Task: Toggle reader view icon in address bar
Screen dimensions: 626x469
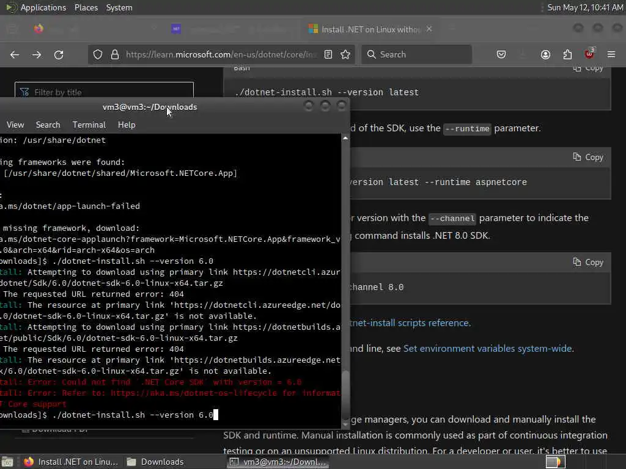Action: (x=328, y=54)
